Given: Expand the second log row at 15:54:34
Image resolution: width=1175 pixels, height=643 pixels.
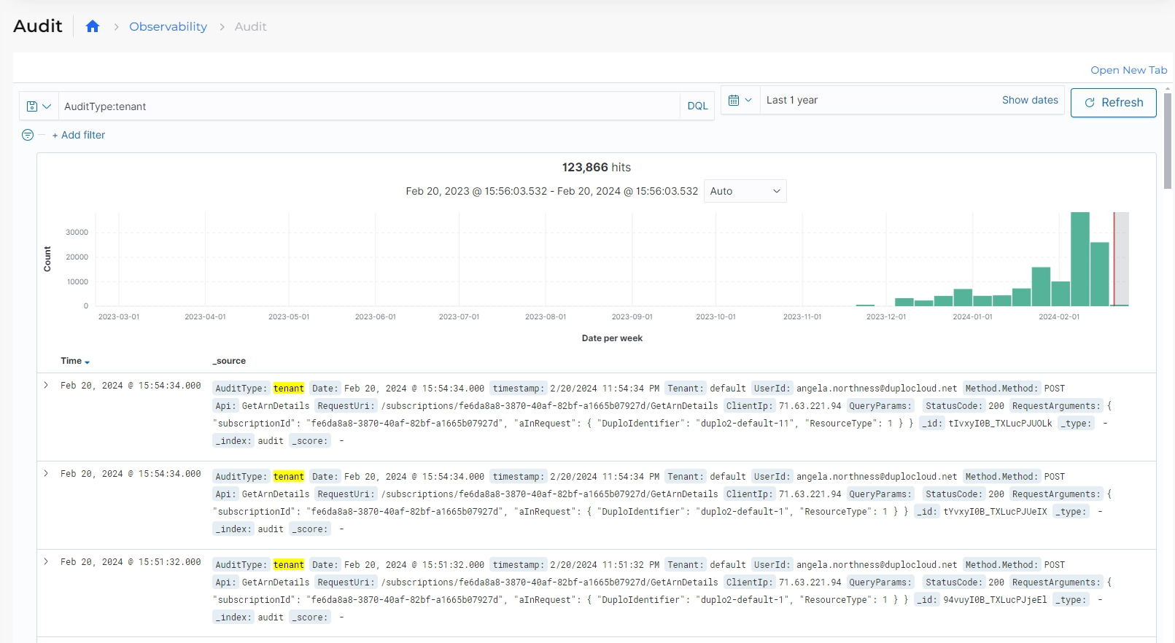Looking at the screenshot, I should tap(46, 474).
